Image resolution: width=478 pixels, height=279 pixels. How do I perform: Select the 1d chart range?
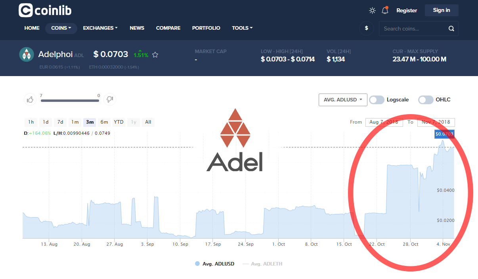click(x=46, y=122)
